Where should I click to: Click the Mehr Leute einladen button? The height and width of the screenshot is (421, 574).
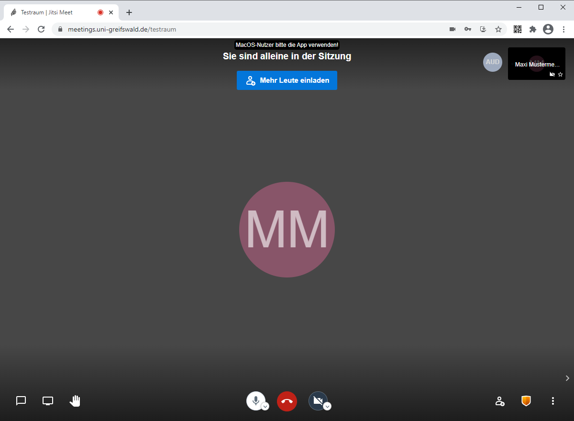tap(287, 80)
